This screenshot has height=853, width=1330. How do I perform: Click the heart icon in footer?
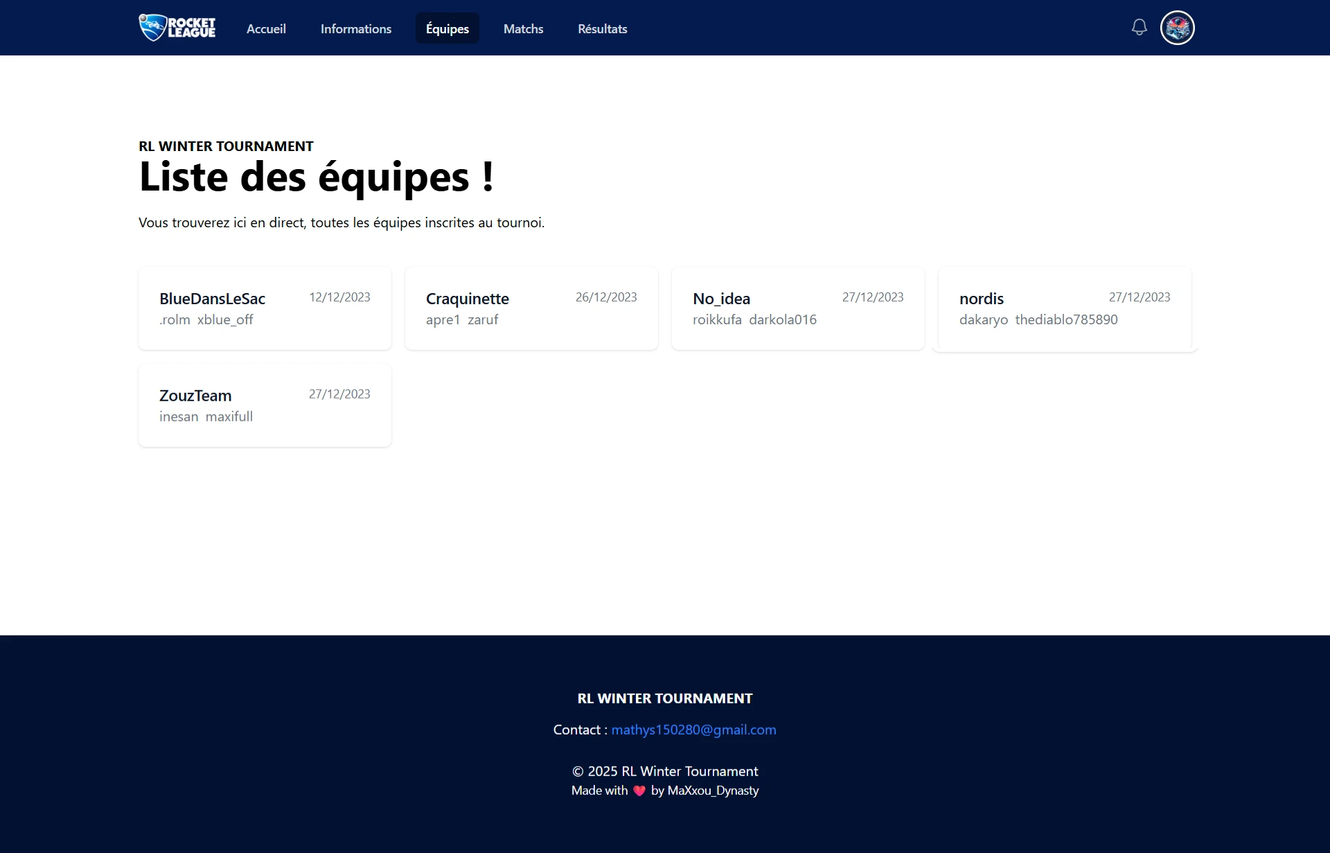[639, 791]
